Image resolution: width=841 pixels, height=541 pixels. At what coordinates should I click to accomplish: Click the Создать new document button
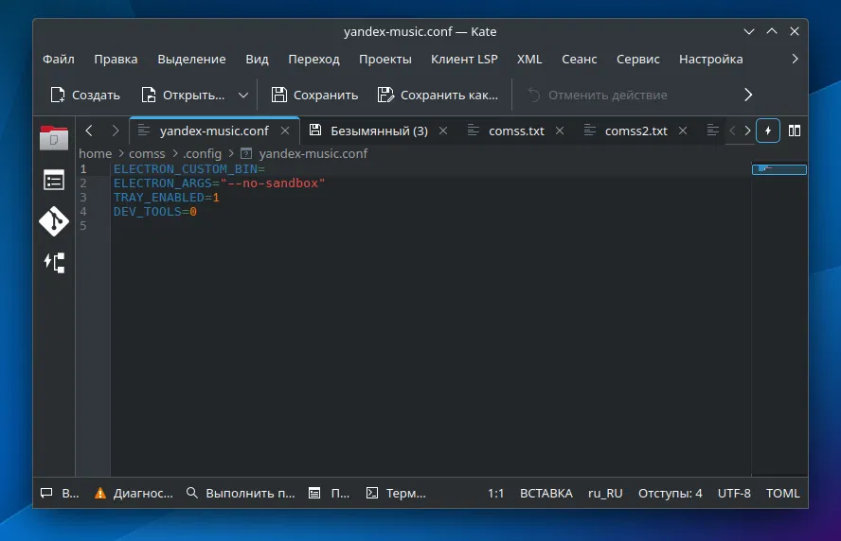[x=84, y=95]
